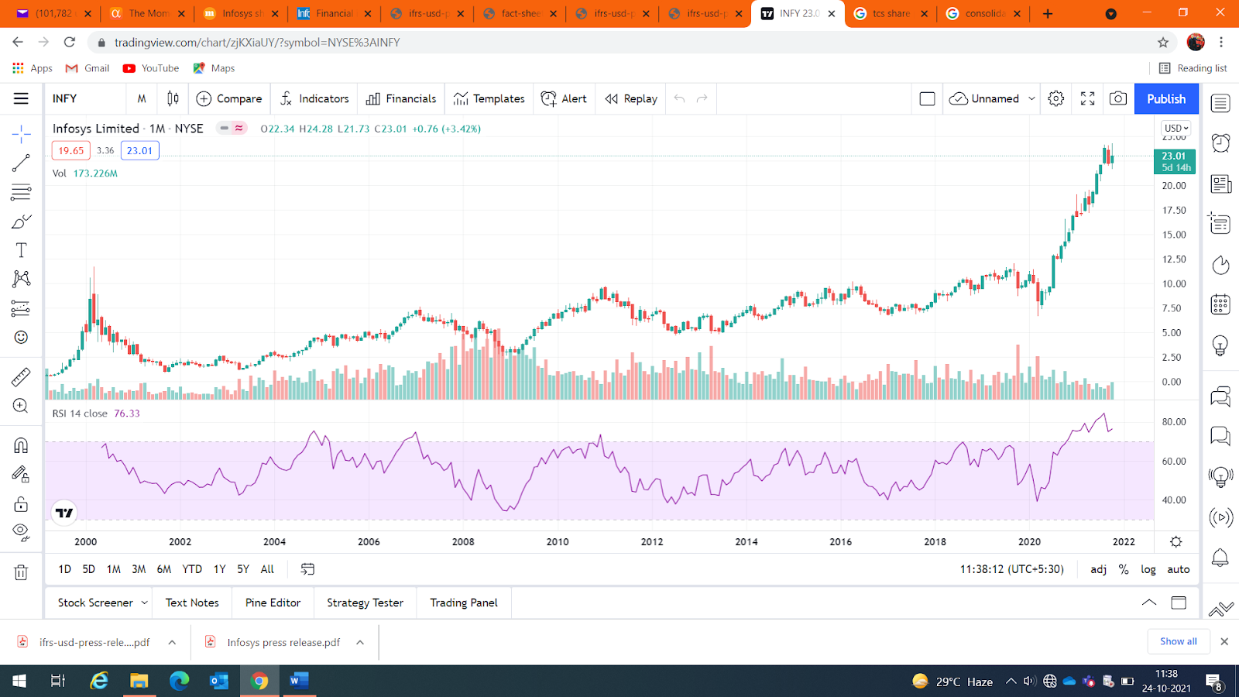Activate the zoom in tool

coord(21,406)
